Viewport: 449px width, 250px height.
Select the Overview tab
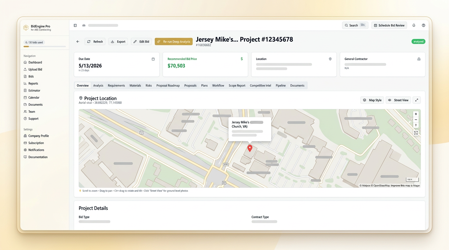83,86
